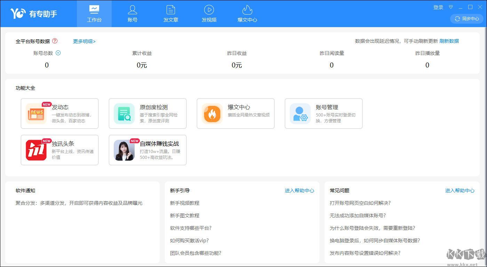Open the 爆文中心 tab in top bar
The height and width of the screenshot is (267, 487).
(x=247, y=14)
